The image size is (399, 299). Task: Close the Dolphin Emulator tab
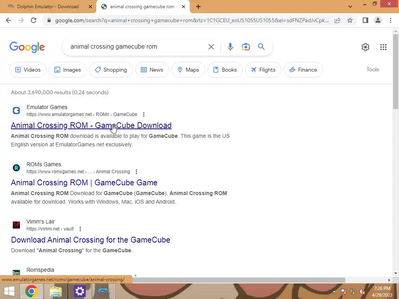pos(90,7)
